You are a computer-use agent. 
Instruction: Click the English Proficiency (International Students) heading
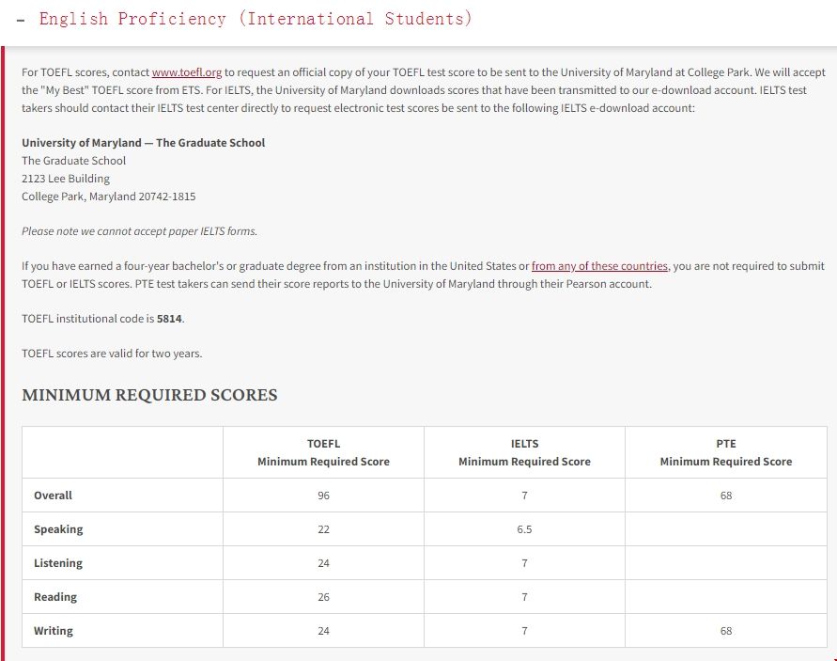pos(255,19)
